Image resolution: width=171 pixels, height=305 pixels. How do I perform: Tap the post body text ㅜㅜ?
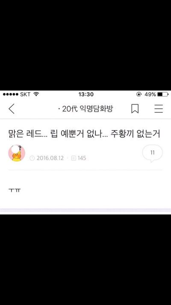[15, 190]
